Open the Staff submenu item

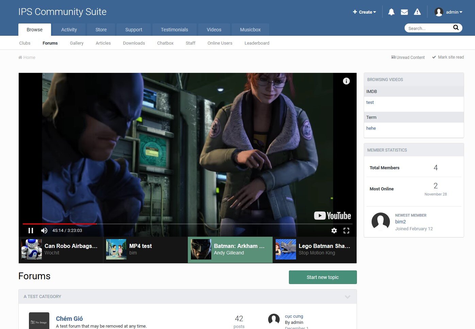(x=191, y=43)
